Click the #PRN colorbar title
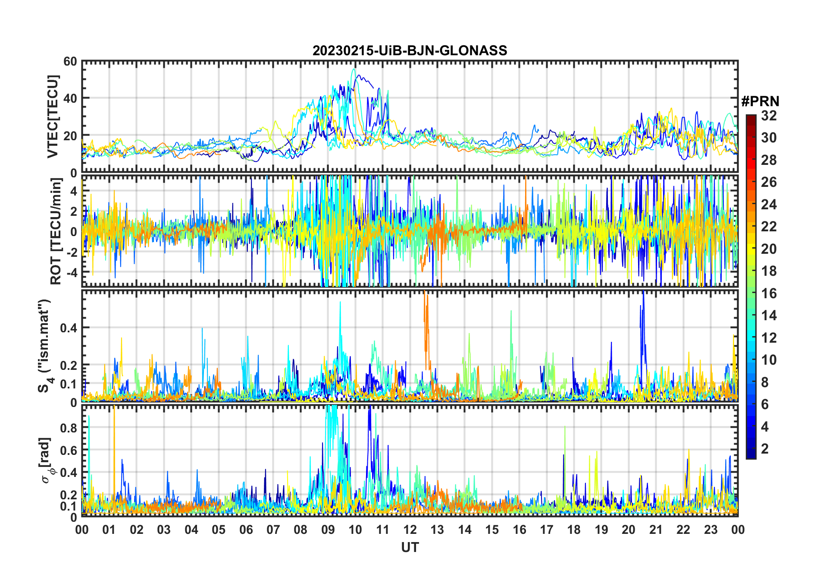Screen dimensions: 820x574 click(760, 101)
